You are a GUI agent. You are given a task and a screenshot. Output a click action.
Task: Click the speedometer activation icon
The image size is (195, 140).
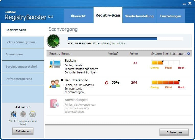pyautogui.click(x=23, y=114)
